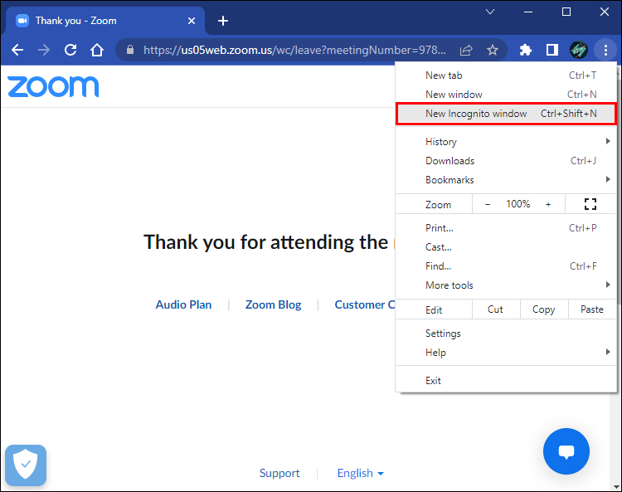Expand the Help submenu
Viewport: 622px width, 492px height.
506,353
